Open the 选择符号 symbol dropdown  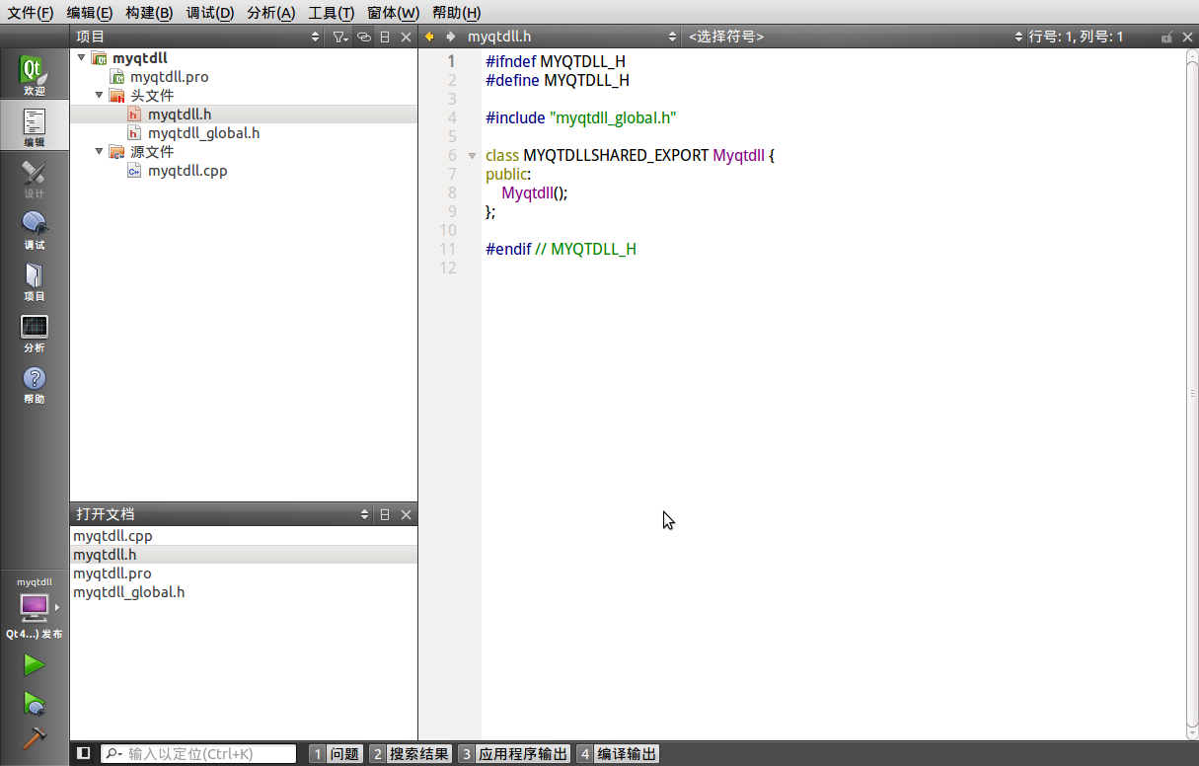coord(854,37)
